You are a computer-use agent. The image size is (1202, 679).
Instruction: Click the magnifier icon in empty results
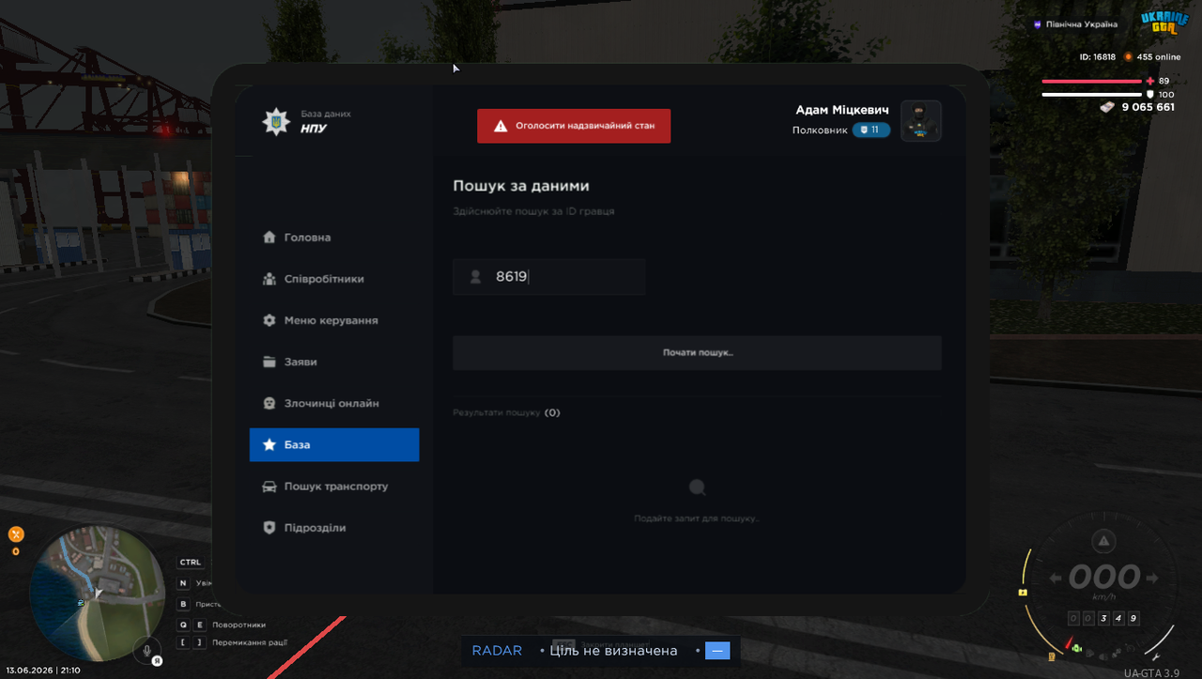697,487
